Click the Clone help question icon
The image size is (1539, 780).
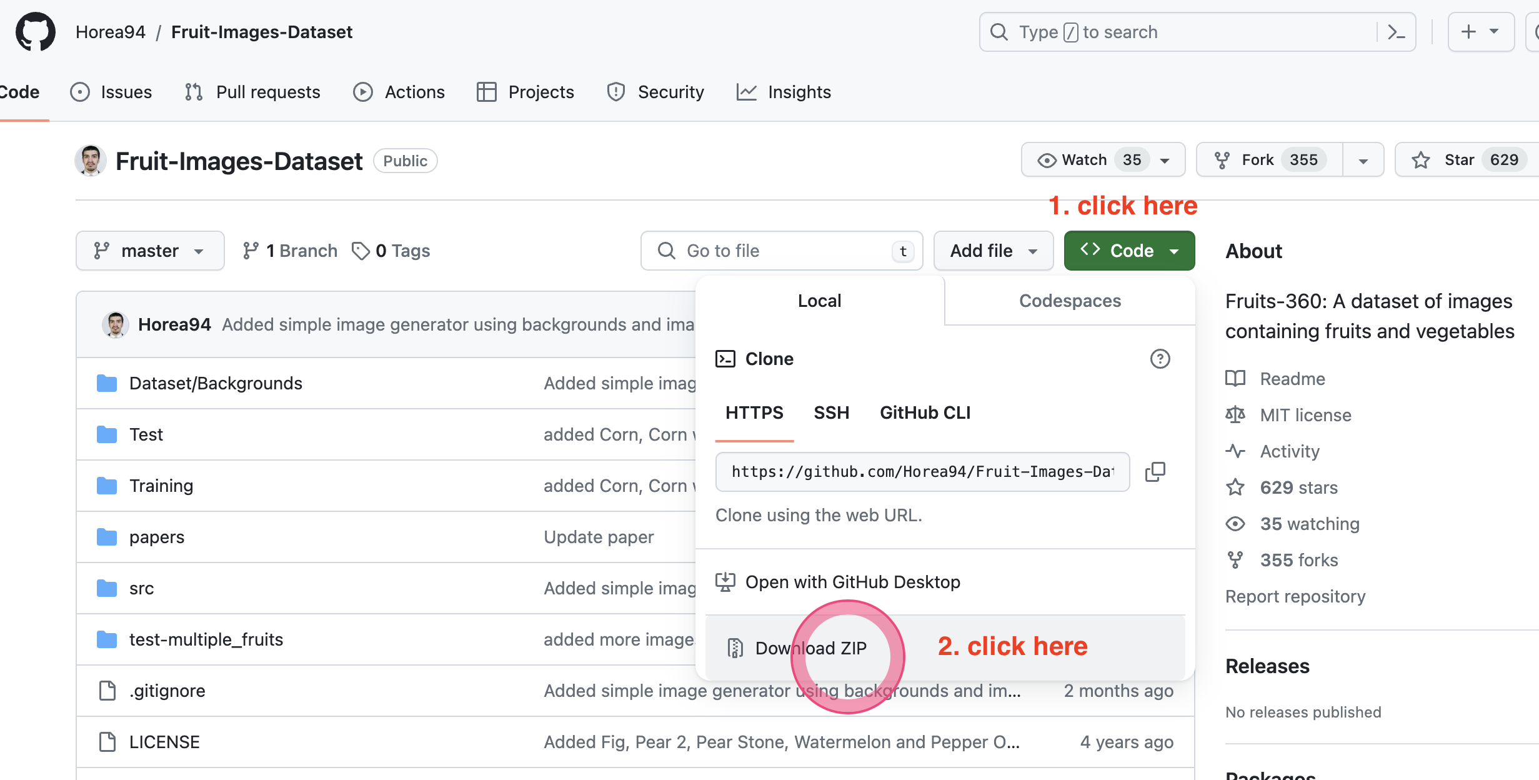click(1160, 359)
